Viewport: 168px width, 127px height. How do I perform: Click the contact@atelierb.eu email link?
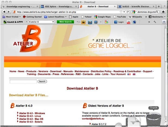point(93,119)
